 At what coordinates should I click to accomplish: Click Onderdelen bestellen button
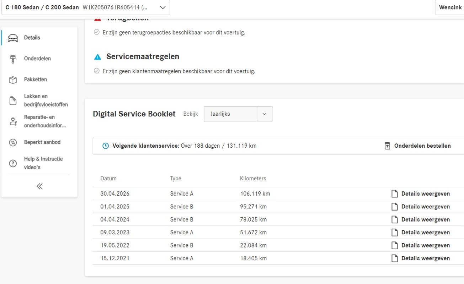[x=417, y=146]
